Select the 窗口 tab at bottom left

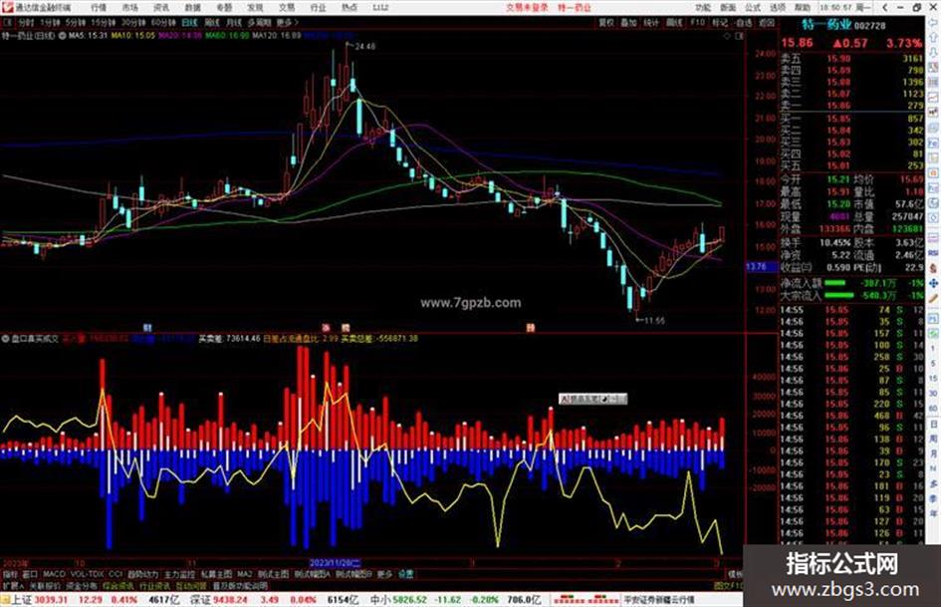click(30, 574)
